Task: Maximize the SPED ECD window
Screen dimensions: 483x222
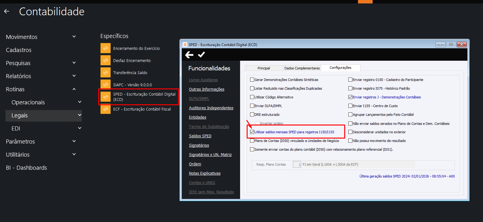Action: click(x=451, y=45)
